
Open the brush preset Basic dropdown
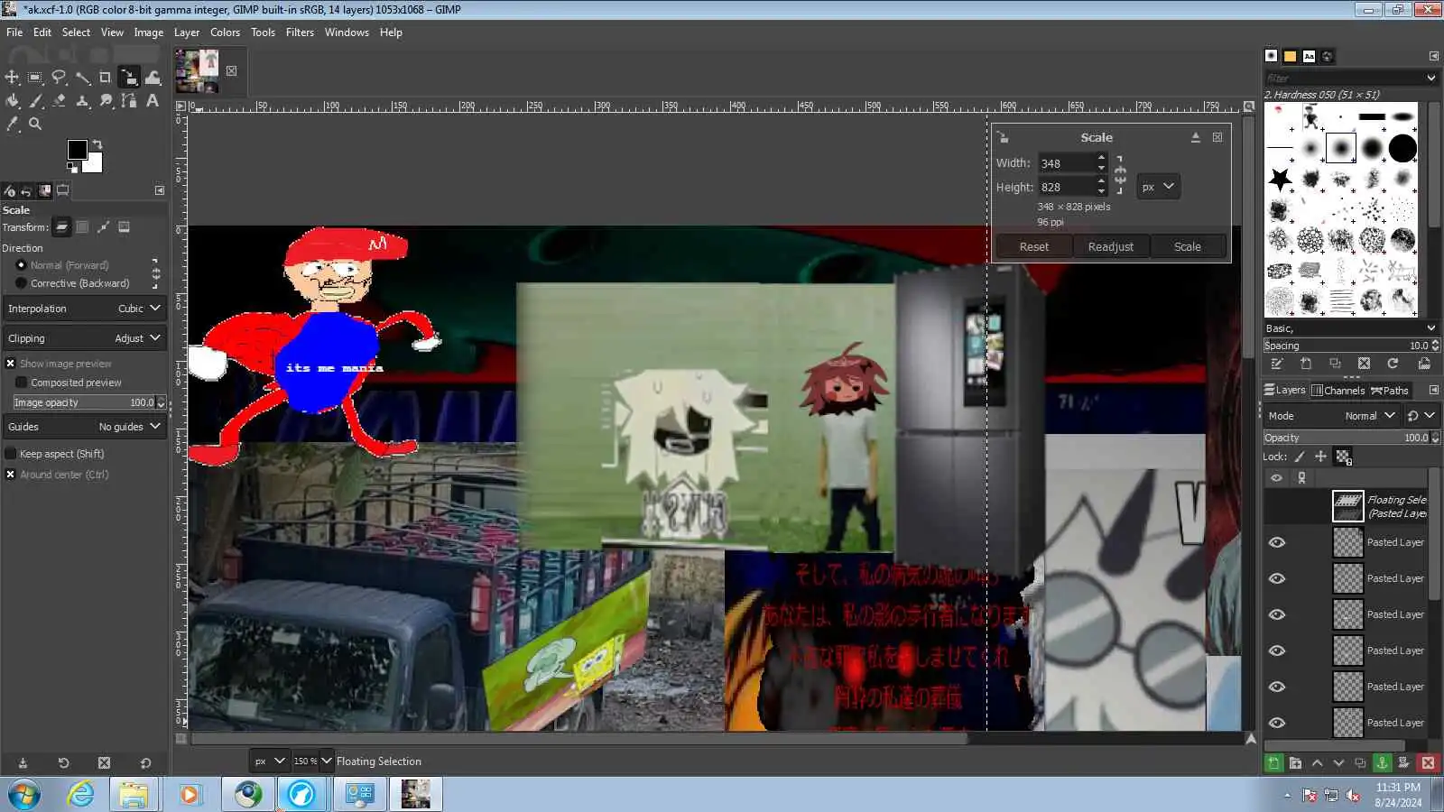[x=1351, y=328]
